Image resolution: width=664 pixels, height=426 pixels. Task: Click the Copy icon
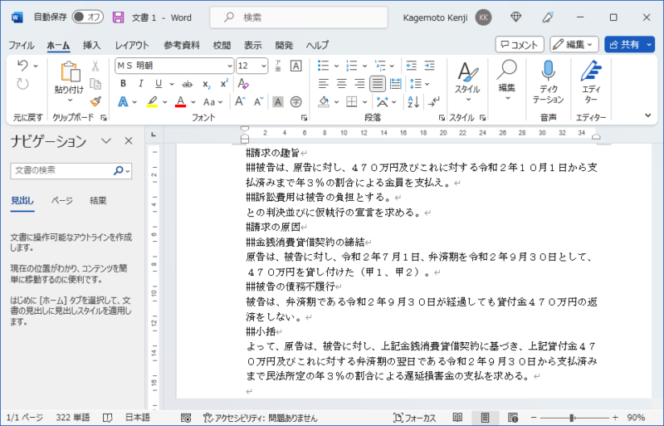point(95,84)
